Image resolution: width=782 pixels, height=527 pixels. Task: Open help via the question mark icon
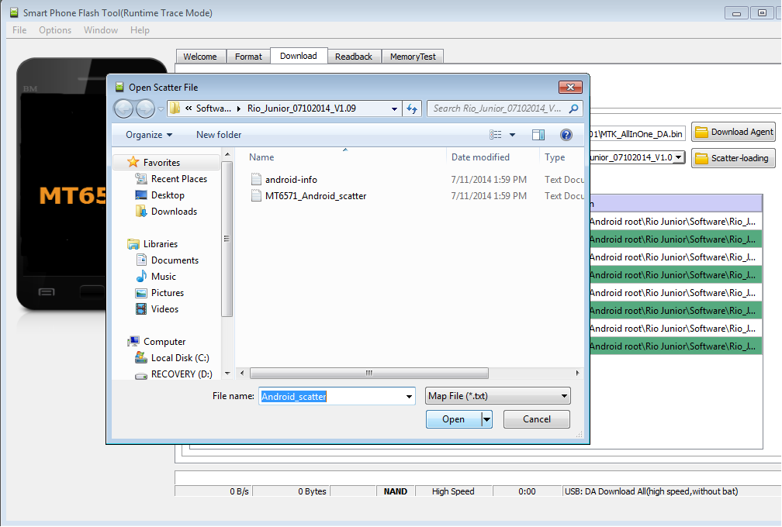[566, 134]
